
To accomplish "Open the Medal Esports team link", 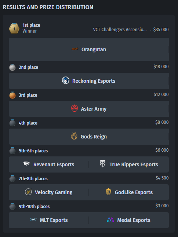I will tap(134, 220).
